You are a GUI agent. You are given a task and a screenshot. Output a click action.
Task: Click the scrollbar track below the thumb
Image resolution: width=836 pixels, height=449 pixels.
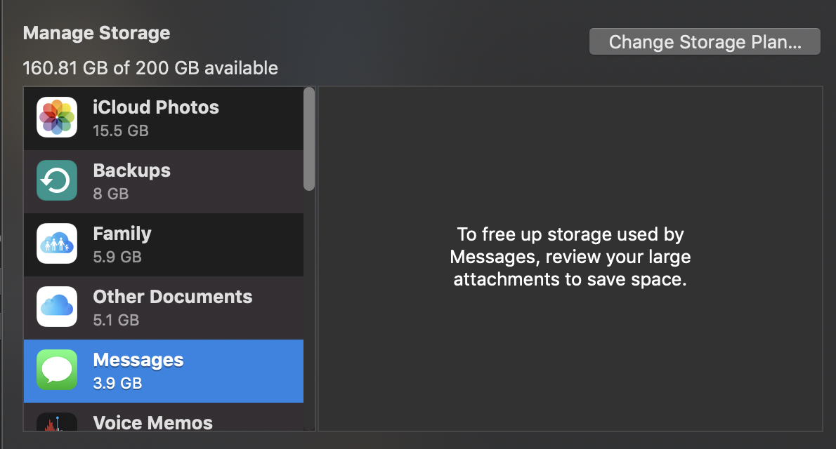click(x=309, y=309)
